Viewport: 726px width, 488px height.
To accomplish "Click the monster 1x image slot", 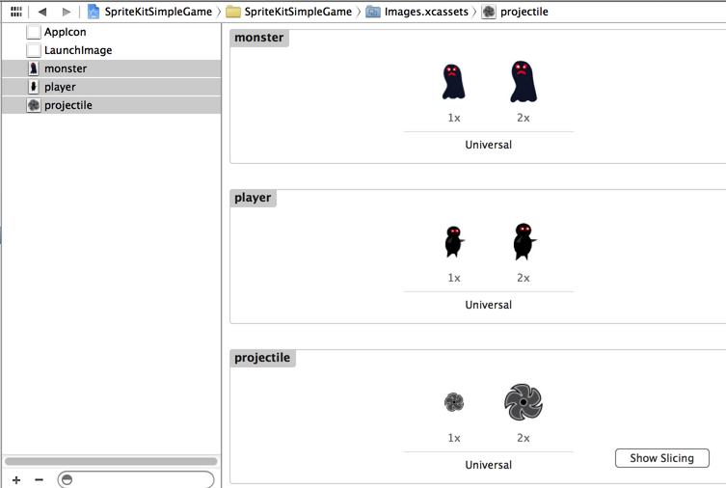I will (x=454, y=82).
